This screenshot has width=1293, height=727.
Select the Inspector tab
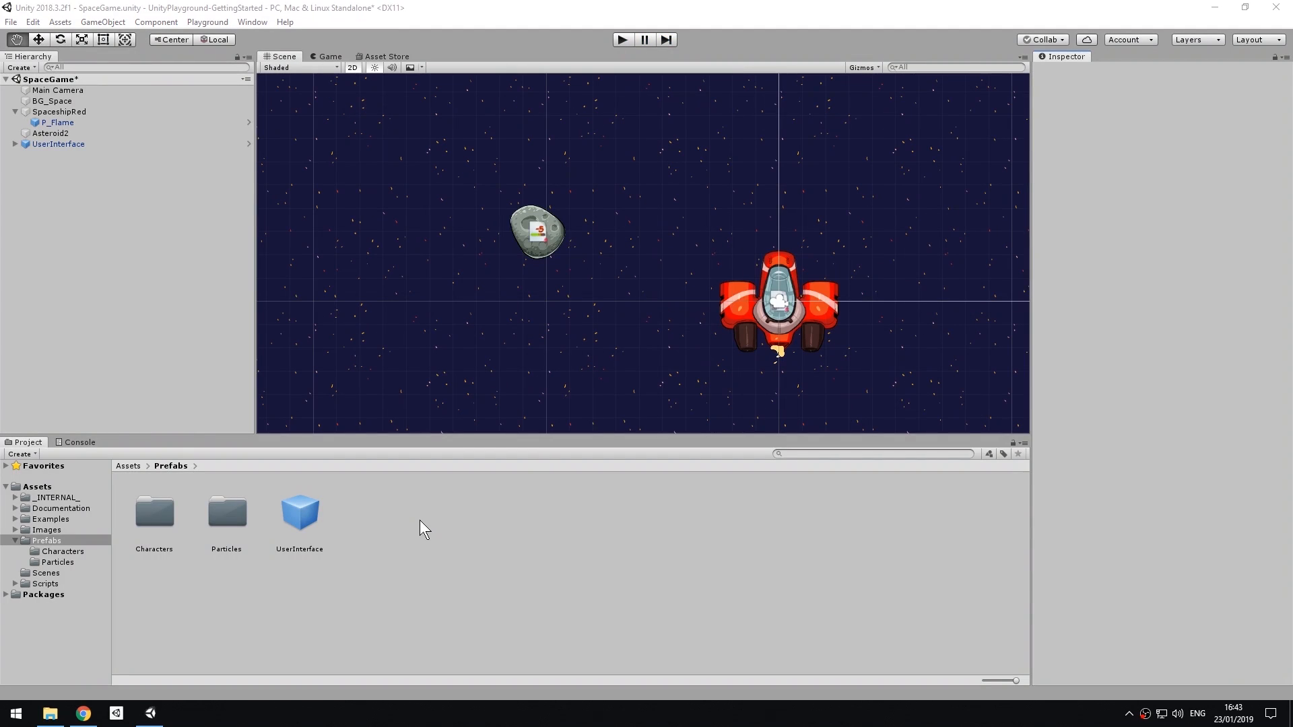coord(1062,57)
